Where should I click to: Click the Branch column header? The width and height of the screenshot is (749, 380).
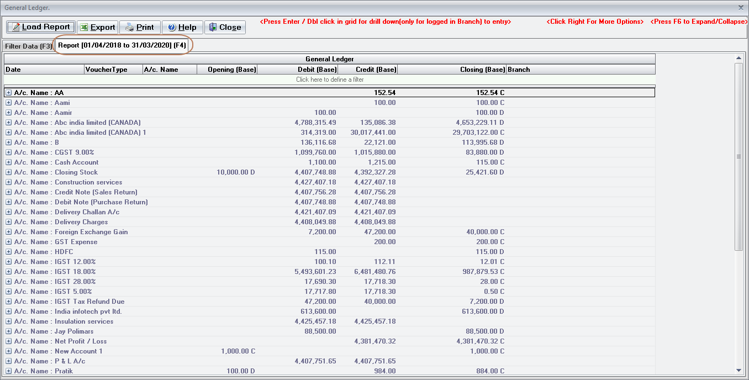[581, 70]
